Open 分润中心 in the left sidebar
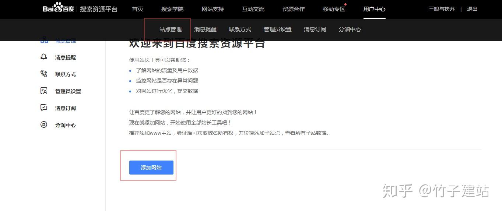 pos(66,125)
